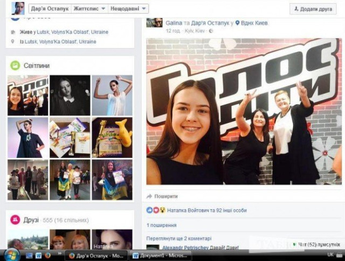The height and width of the screenshot is (261, 345).
Task: Open the Чат (52) присутніх chat bar
Action: coord(314,244)
